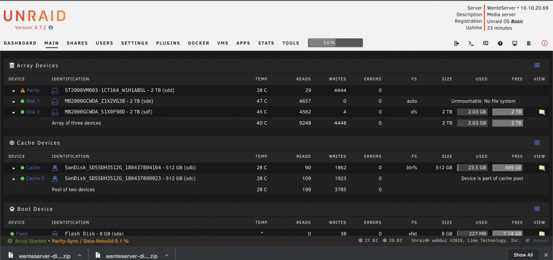Open the Docker tab

199,43
